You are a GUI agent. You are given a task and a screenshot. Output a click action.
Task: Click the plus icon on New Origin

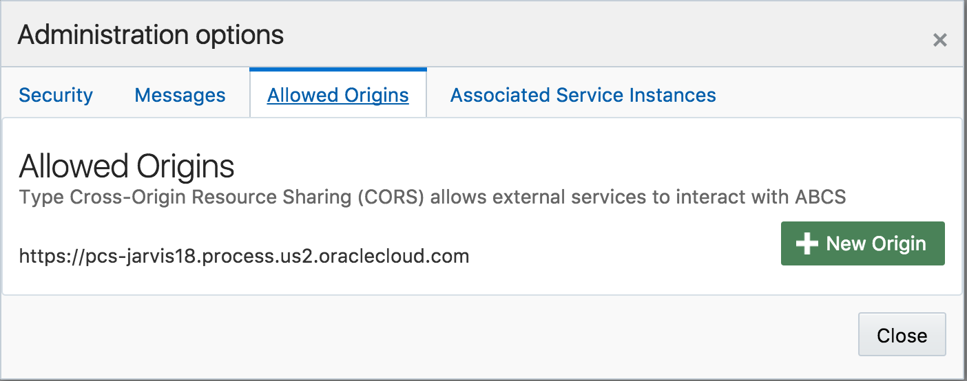coord(807,243)
